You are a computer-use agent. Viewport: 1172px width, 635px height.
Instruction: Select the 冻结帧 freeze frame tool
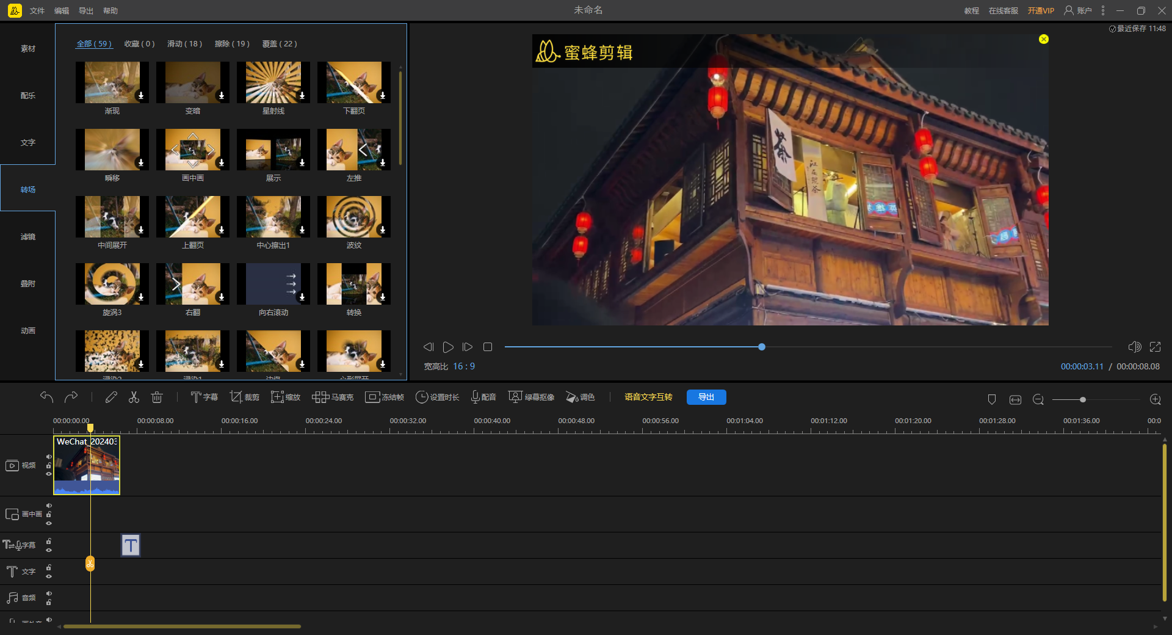[x=385, y=397]
